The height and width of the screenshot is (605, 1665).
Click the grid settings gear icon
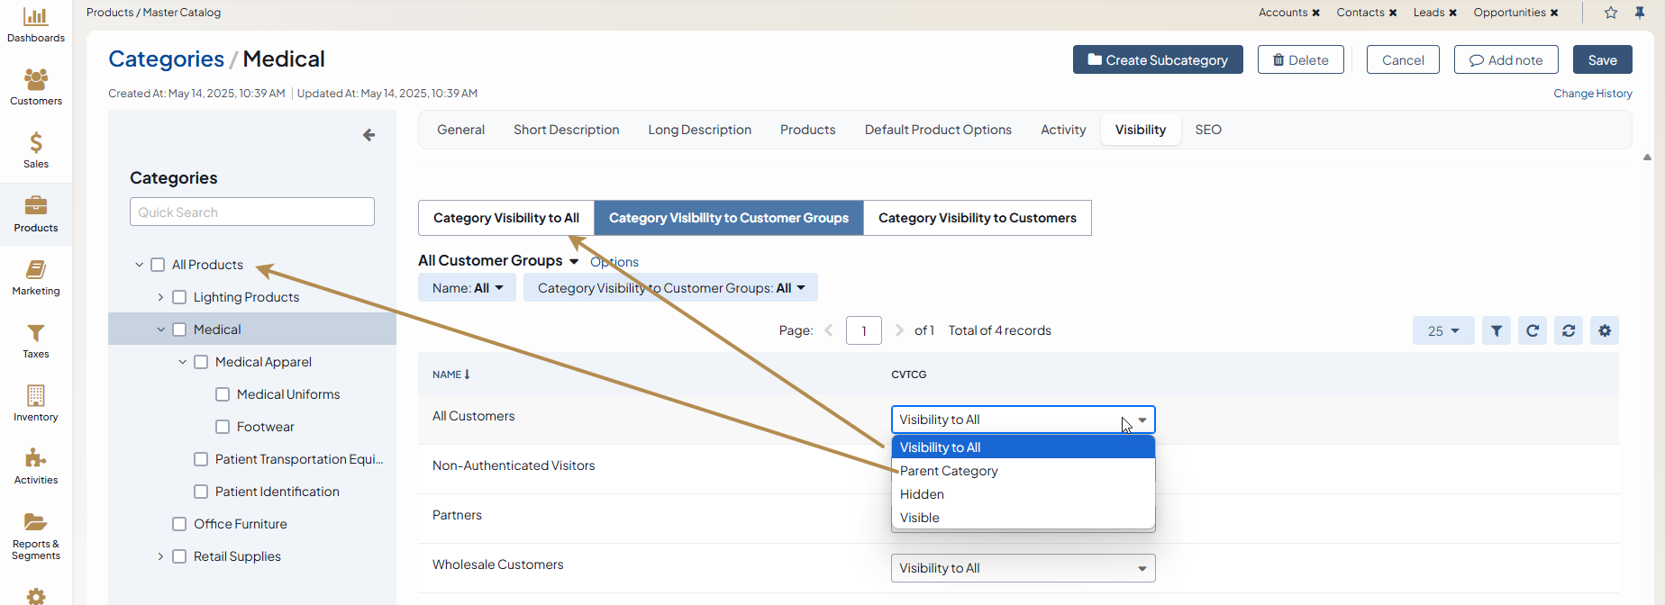coord(1605,330)
